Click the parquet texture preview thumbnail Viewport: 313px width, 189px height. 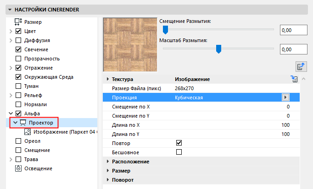point(130,44)
